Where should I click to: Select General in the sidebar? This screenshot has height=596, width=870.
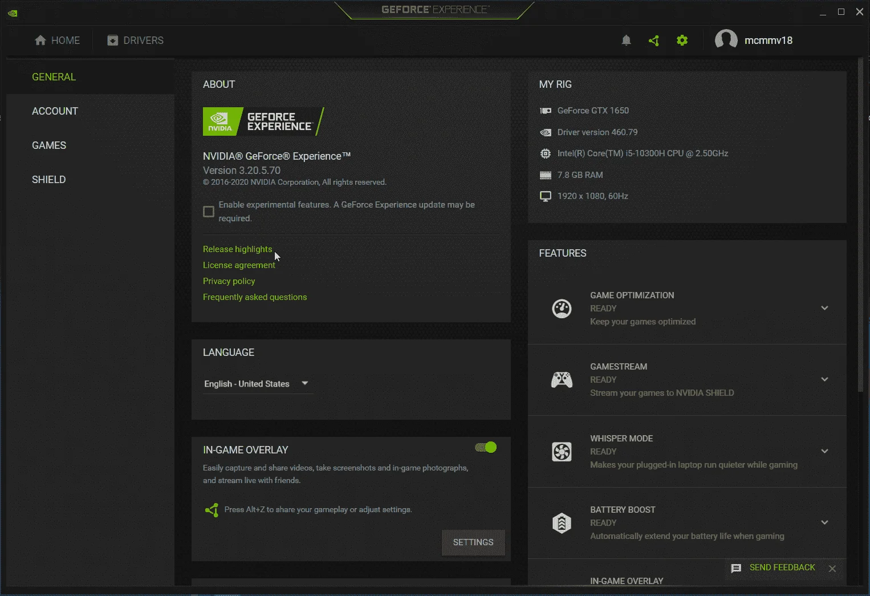[90, 77]
